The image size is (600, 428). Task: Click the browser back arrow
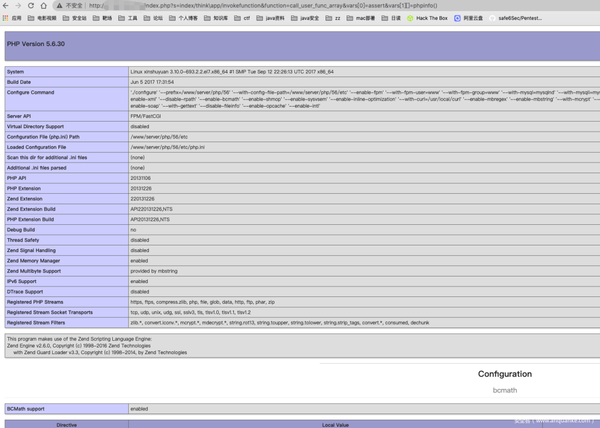(x=6, y=6)
